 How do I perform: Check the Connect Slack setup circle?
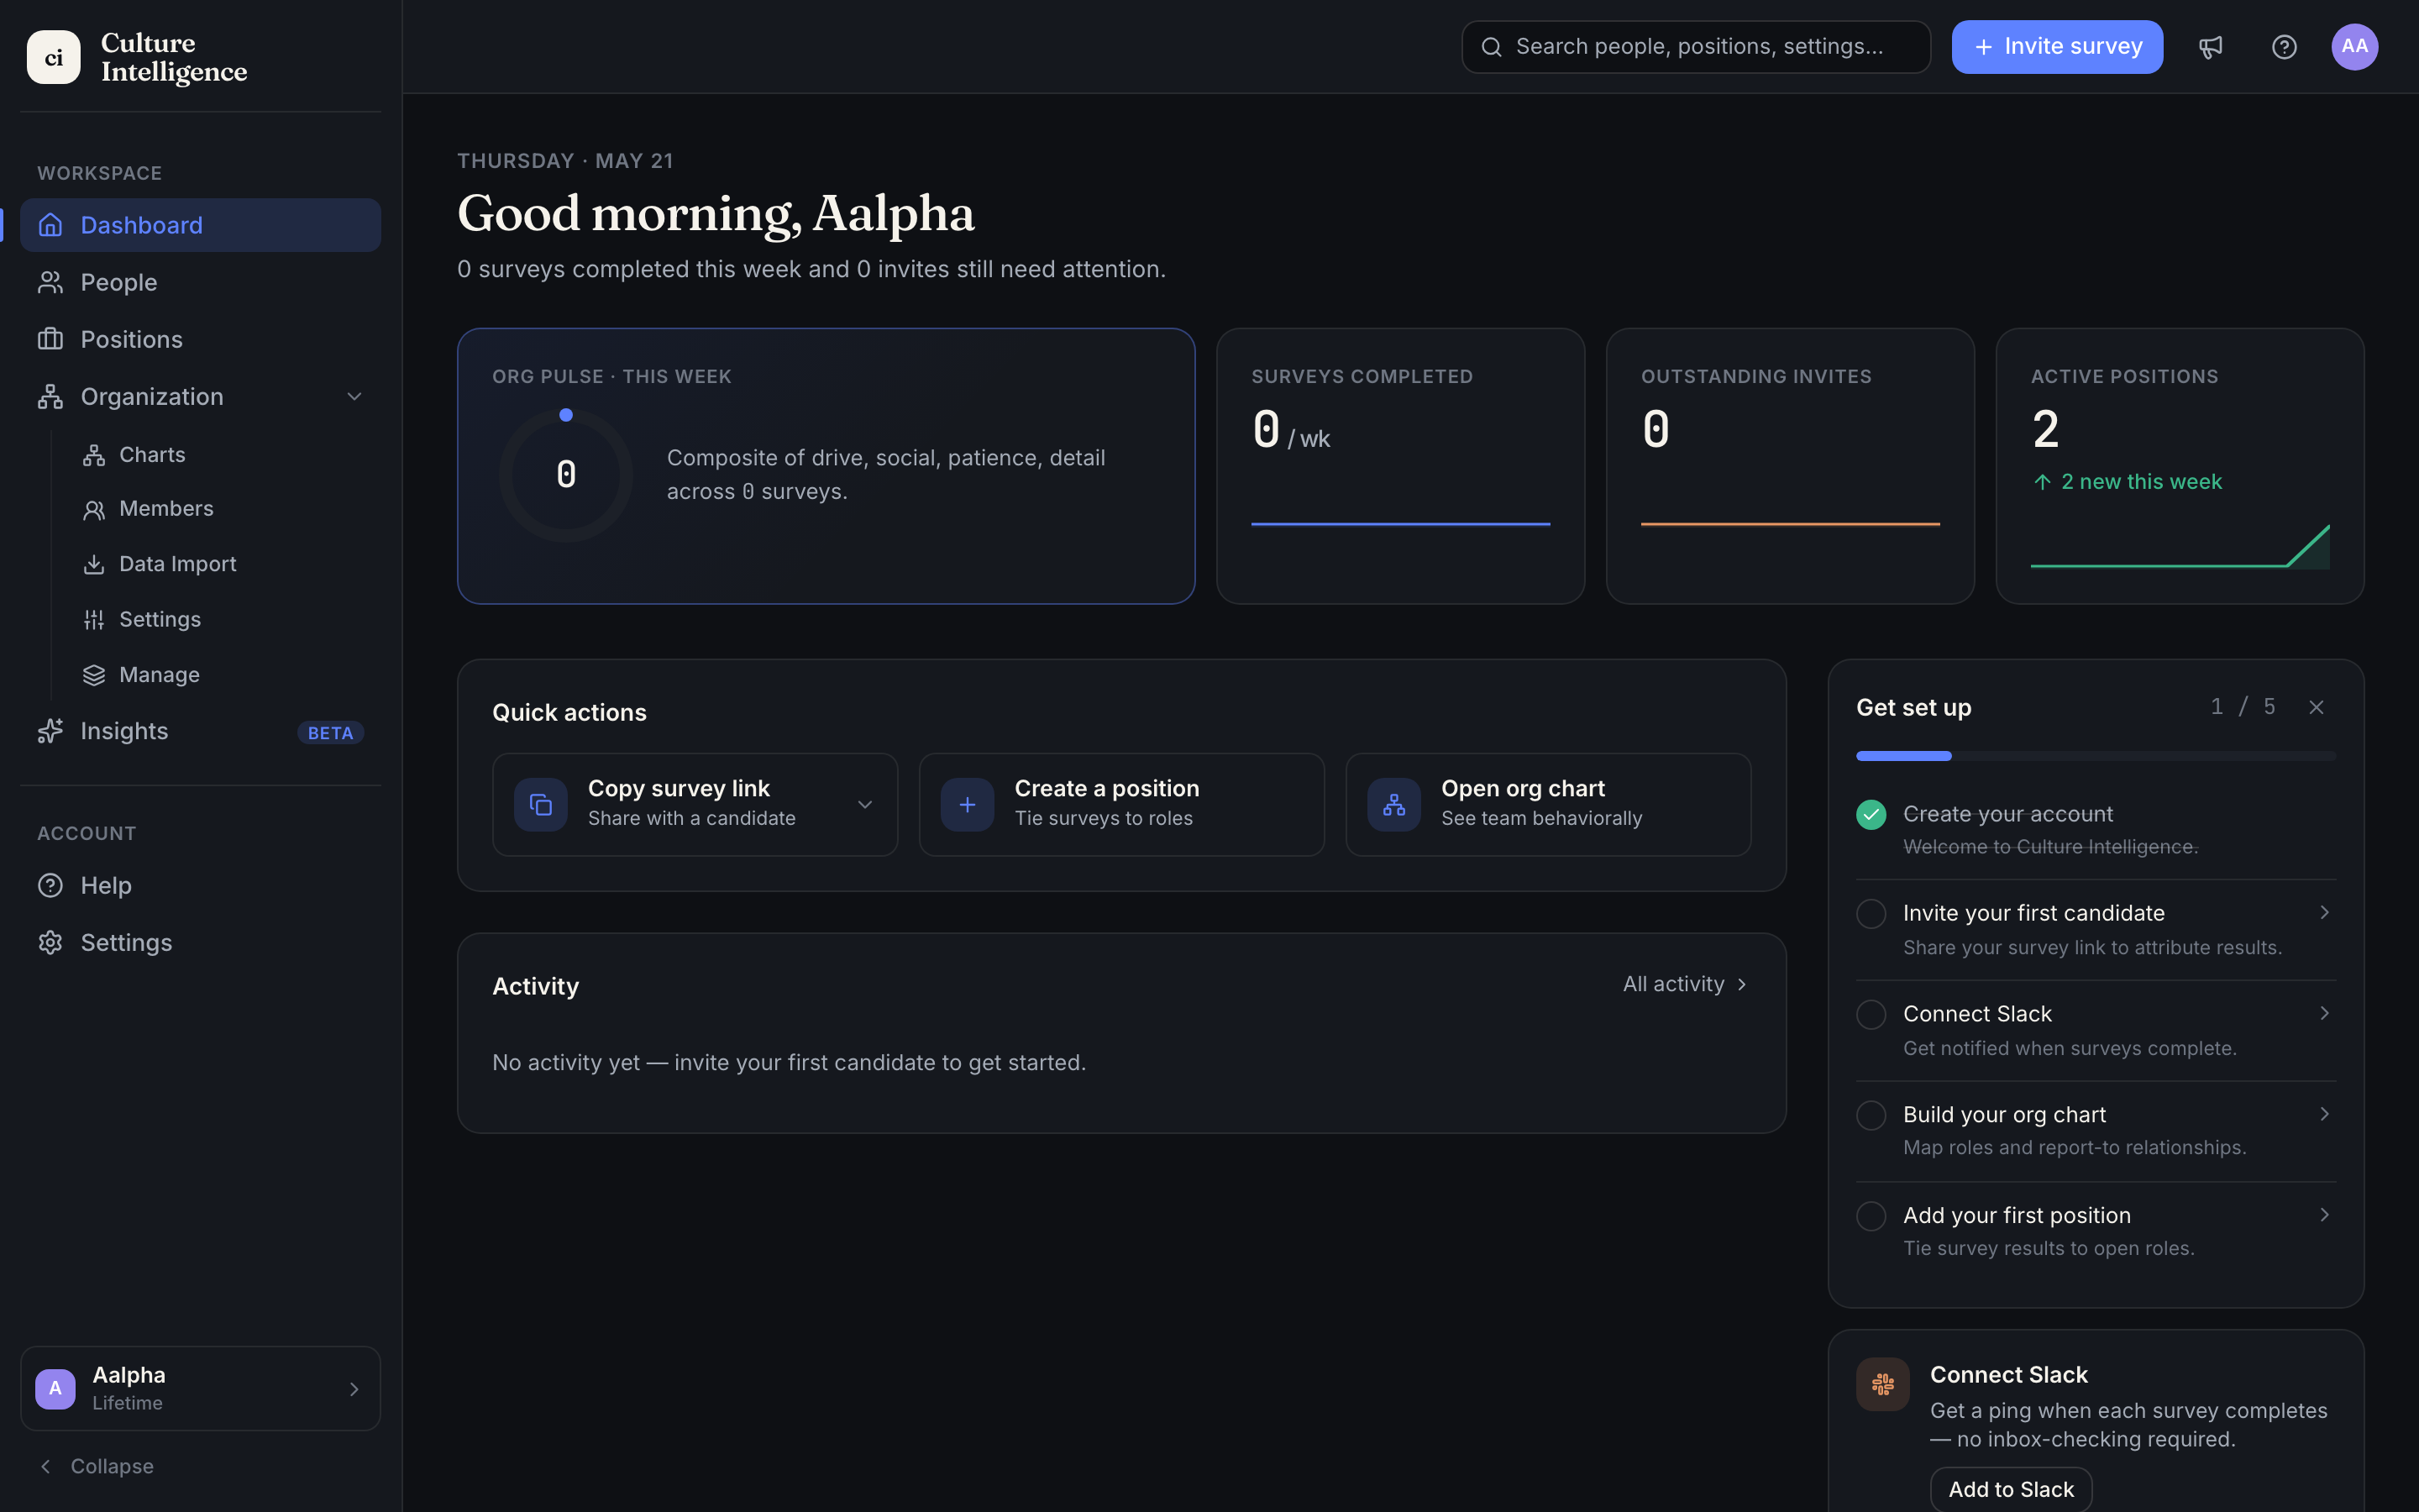click(x=1871, y=1015)
